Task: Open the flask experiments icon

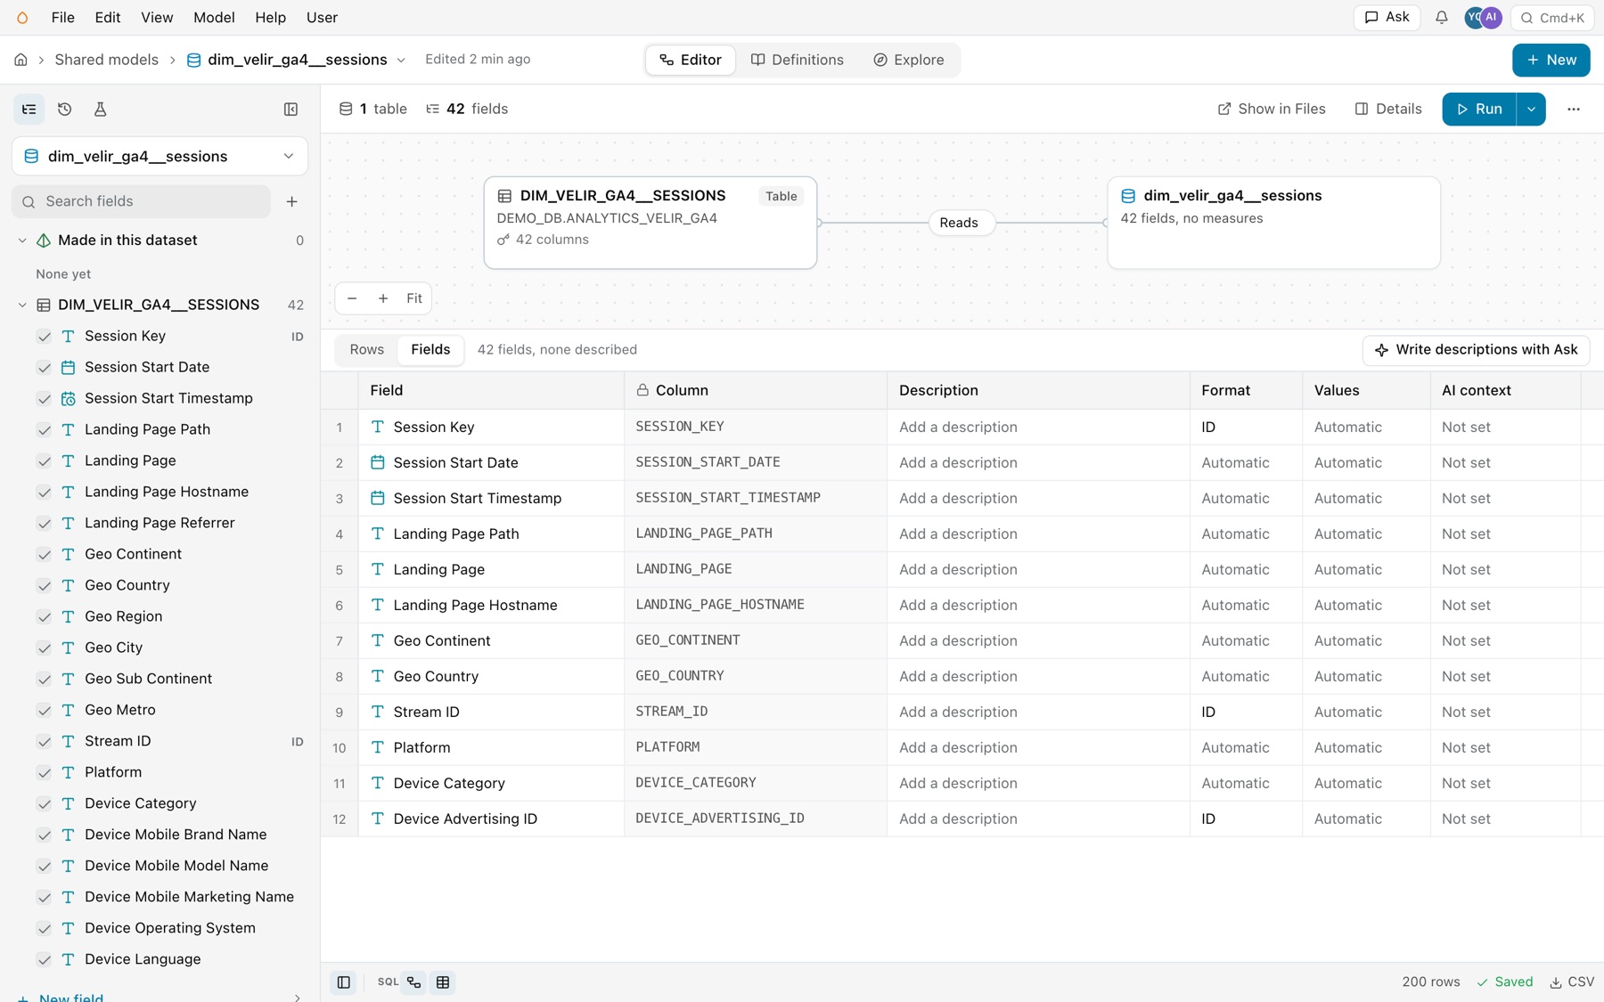Action: 100,109
